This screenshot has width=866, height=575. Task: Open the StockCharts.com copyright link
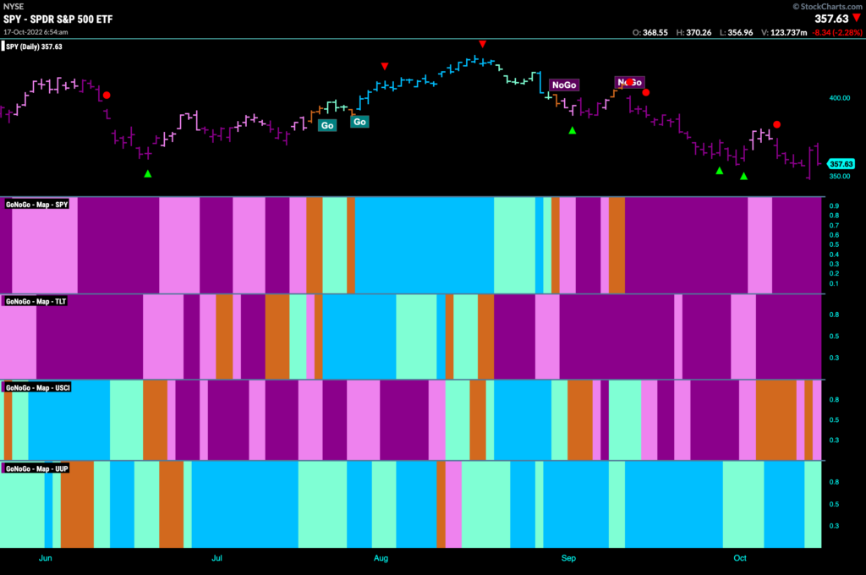pyautogui.click(x=827, y=7)
